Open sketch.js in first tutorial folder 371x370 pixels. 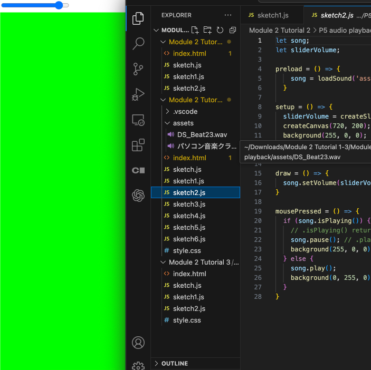(x=195, y=65)
